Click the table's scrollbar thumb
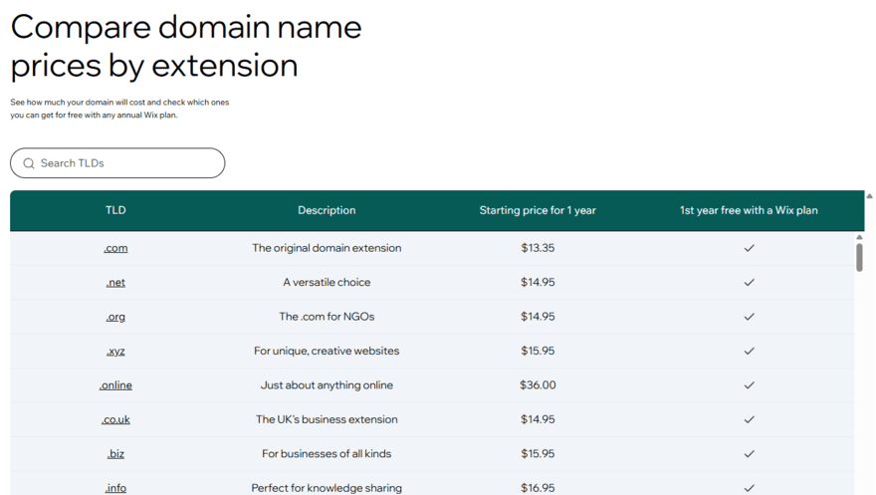876x495 pixels. (860, 258)
